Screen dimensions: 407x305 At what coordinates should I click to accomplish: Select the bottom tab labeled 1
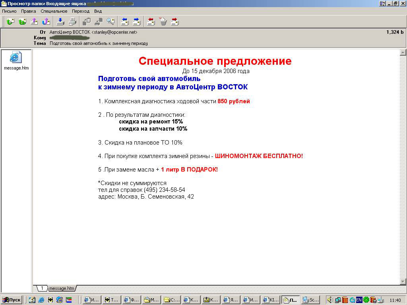(41, 288)
